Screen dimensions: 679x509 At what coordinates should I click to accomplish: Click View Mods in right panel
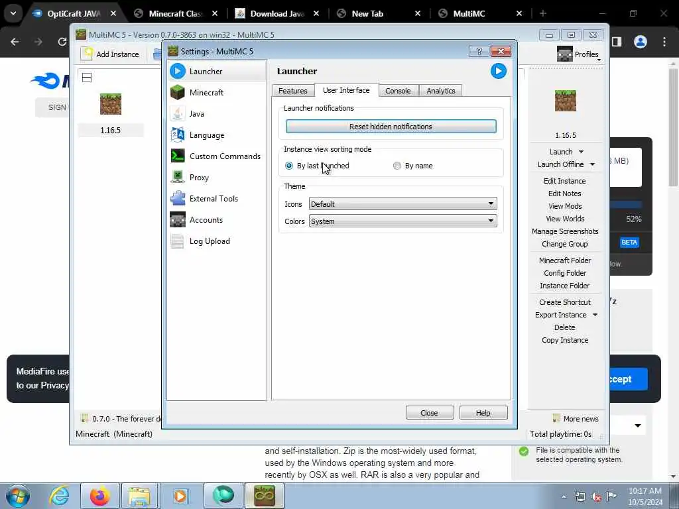click(x=565, y=206)
